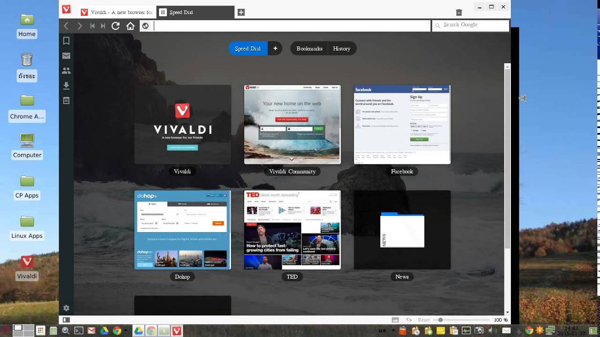Viewport: 600px width, 337px height.
Task: Go to the Home page
Action: (130, 26)
